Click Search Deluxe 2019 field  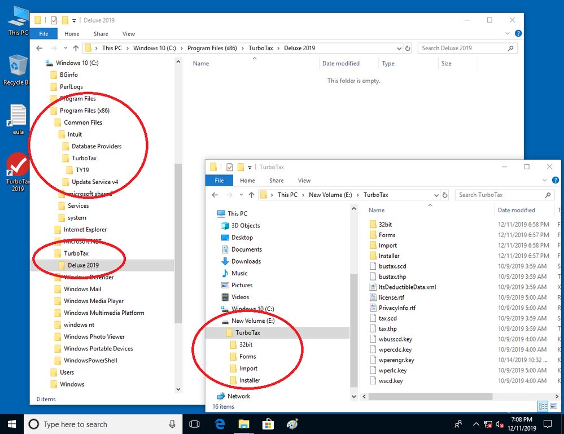point(467,48)
